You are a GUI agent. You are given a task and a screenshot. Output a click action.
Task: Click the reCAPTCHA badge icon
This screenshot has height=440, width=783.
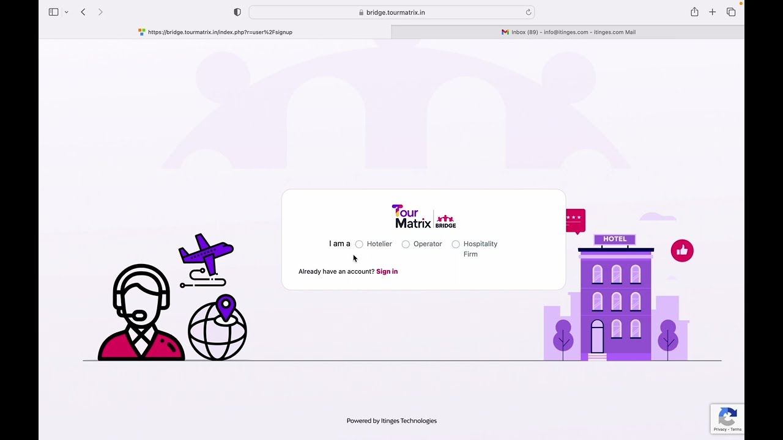click(727, 417)
